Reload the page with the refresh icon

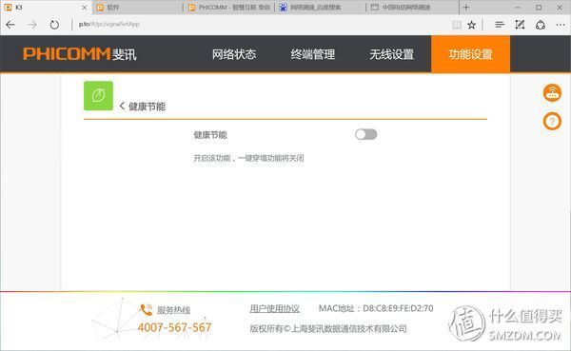[x=54, y=25]
